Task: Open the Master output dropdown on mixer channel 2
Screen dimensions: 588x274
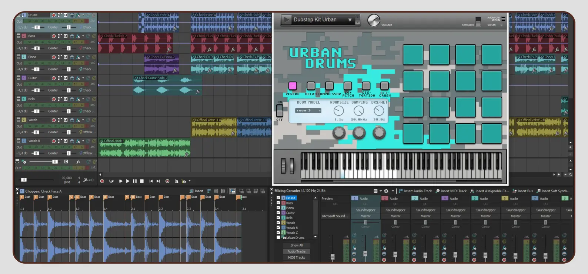Action: pyautogui.click(x=395, y=216)
